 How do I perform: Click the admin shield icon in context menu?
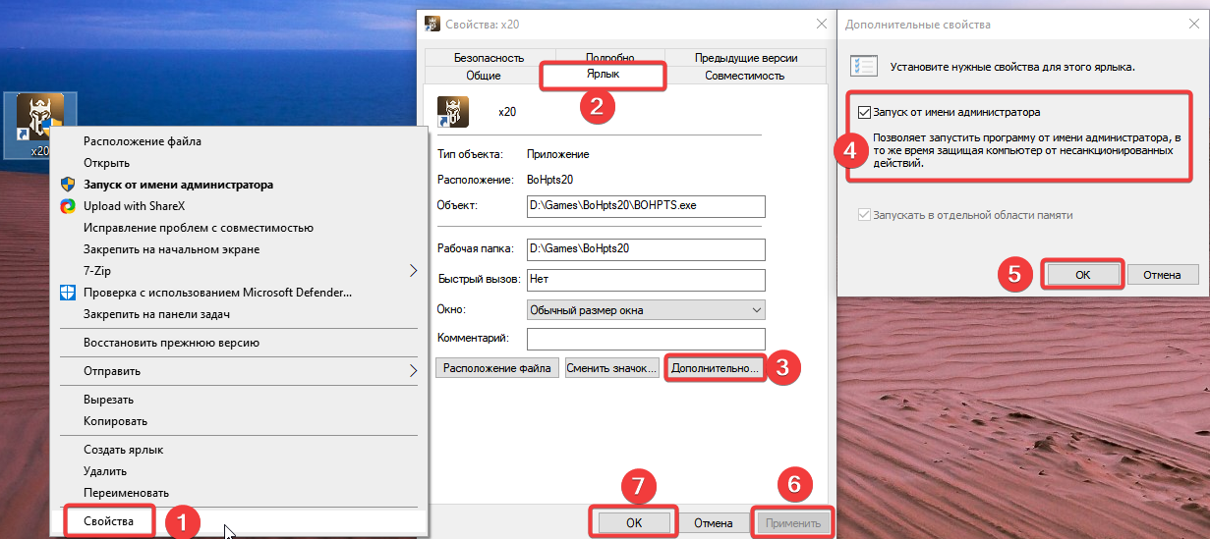click(68, 185)
